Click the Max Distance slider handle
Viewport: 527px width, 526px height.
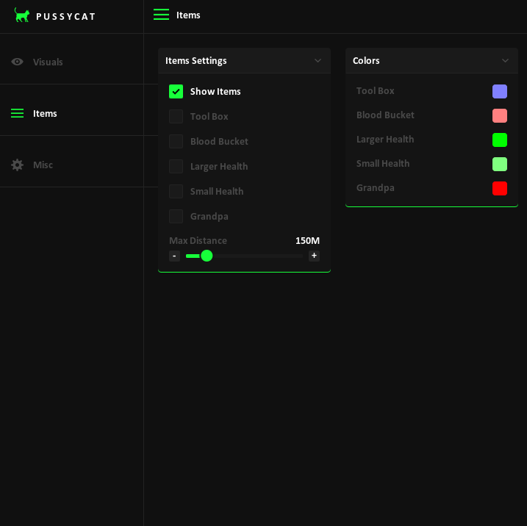[x=207, y=256]
